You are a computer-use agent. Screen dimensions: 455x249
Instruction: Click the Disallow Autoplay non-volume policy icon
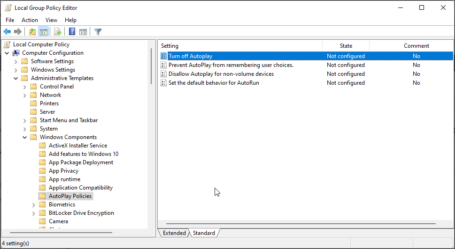(164, 74)
